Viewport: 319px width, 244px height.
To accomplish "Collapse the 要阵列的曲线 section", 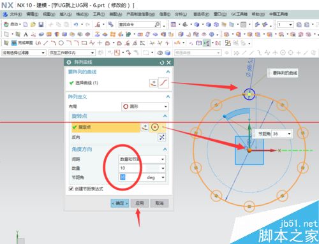I will pyautogui.click(x=168, y=72).
